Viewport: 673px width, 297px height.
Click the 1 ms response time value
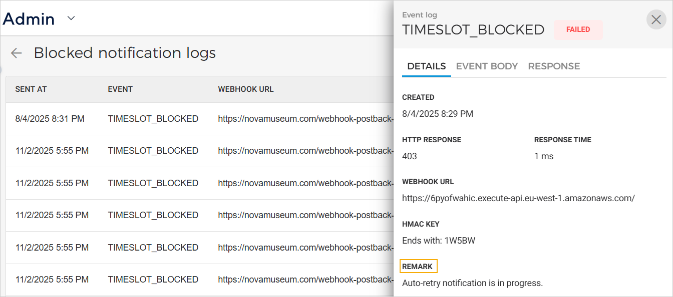click(x=544, y=156)
